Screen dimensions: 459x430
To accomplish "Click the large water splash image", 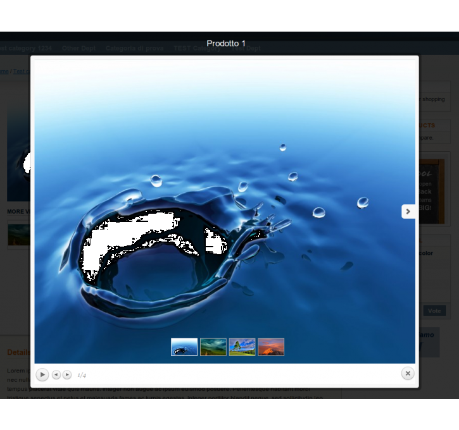I will point(225,212).
